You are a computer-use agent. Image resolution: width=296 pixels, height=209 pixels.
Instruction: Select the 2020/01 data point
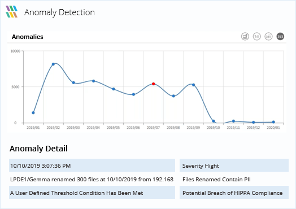(273, 122)
